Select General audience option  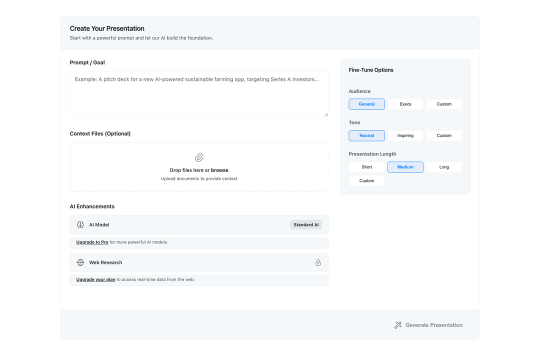(366, 104)
